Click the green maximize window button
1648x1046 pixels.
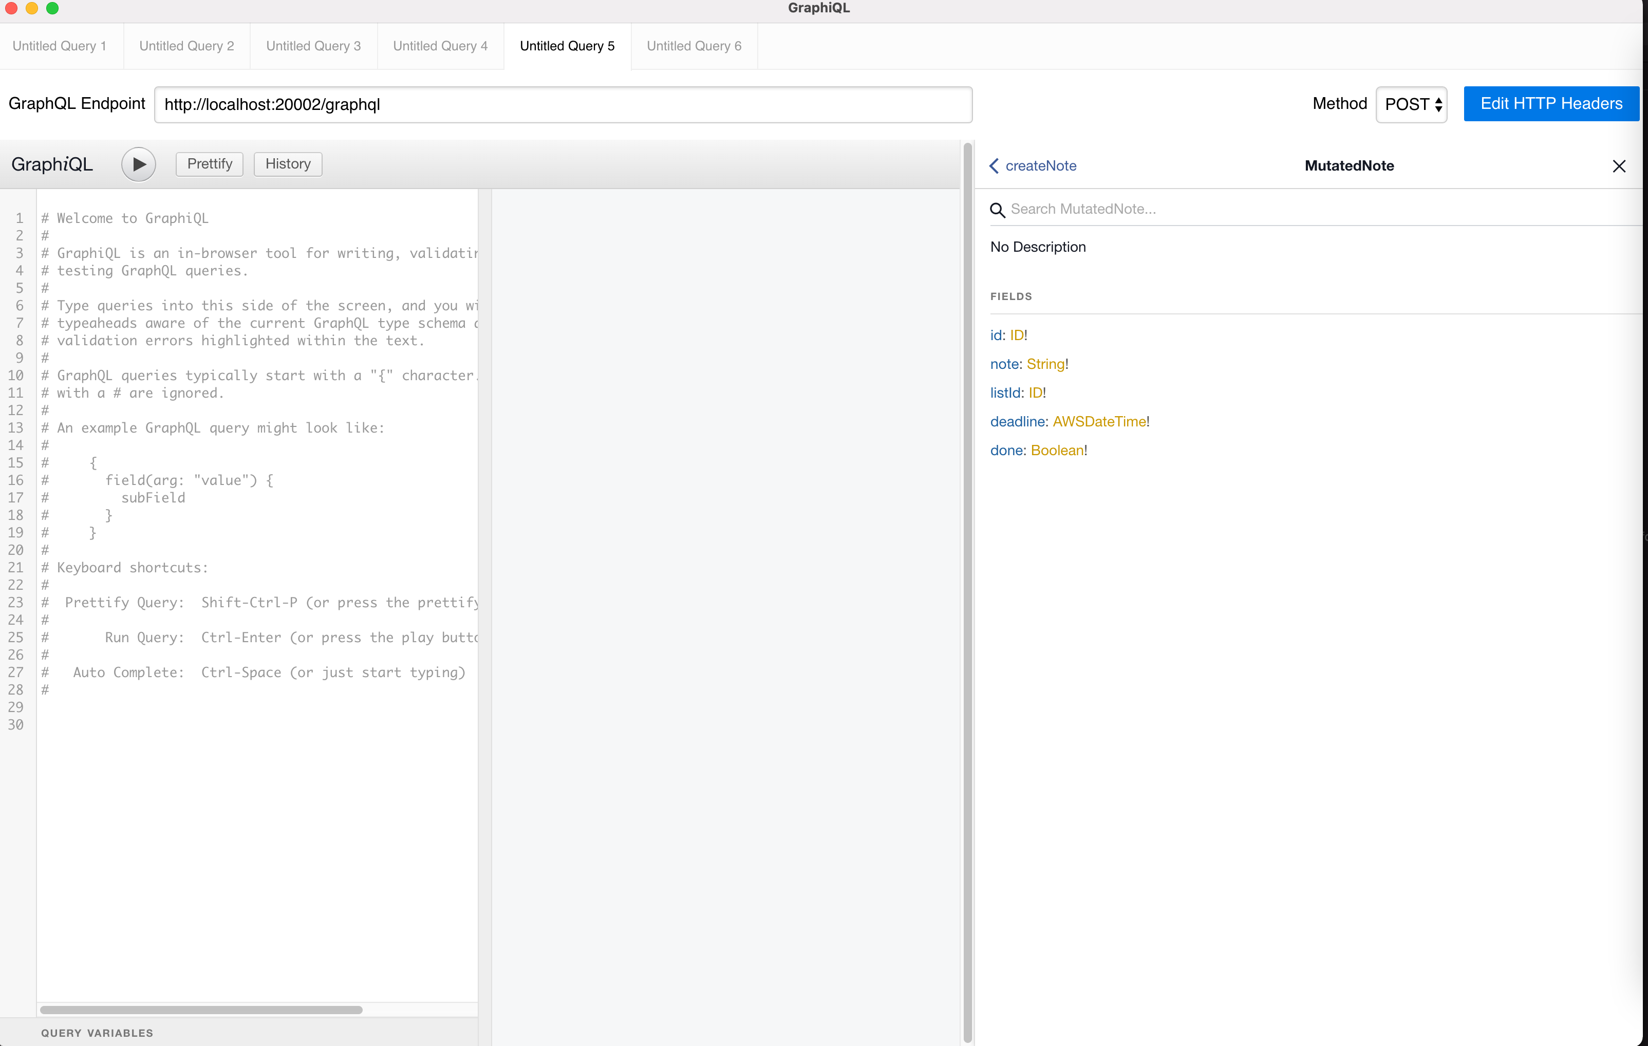(52, 8)
